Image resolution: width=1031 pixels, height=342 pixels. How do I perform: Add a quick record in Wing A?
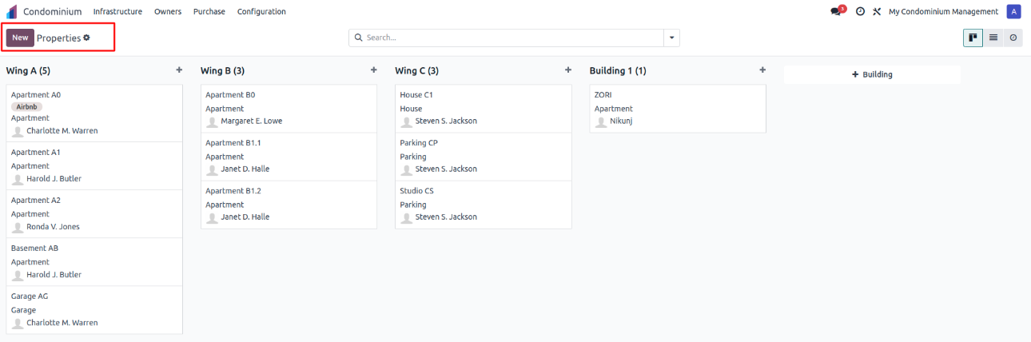click(179, 70)
